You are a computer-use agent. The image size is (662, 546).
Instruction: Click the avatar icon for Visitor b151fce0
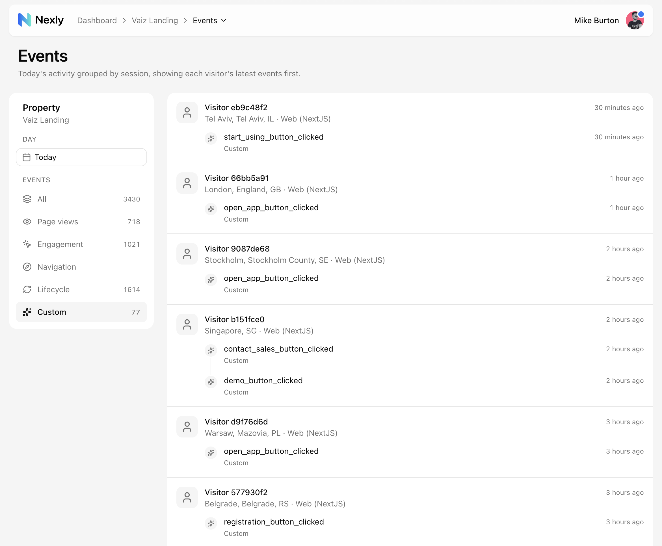click(187, 325)
